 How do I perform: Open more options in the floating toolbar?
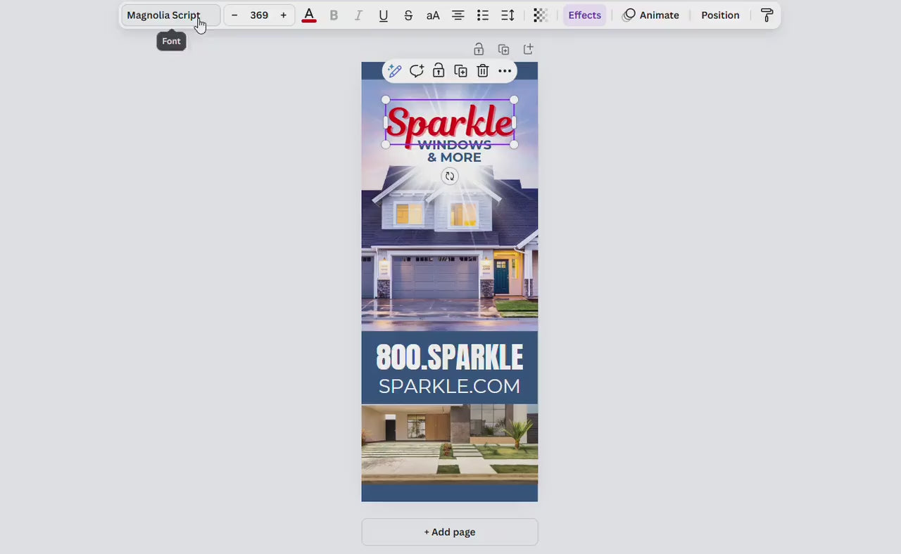click(x=505, y=71)
